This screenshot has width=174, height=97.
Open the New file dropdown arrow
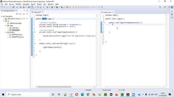click(4, 7)
